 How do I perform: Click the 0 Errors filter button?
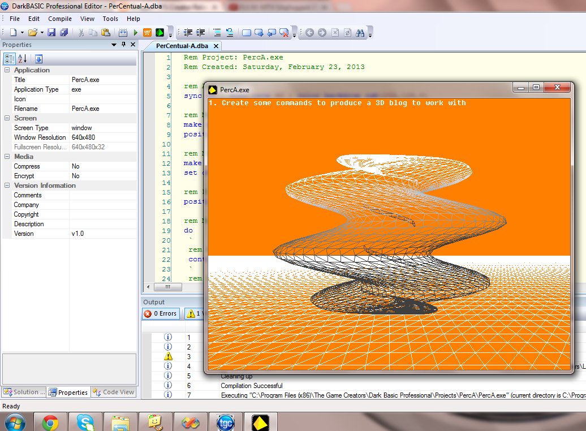click(161, 313)
